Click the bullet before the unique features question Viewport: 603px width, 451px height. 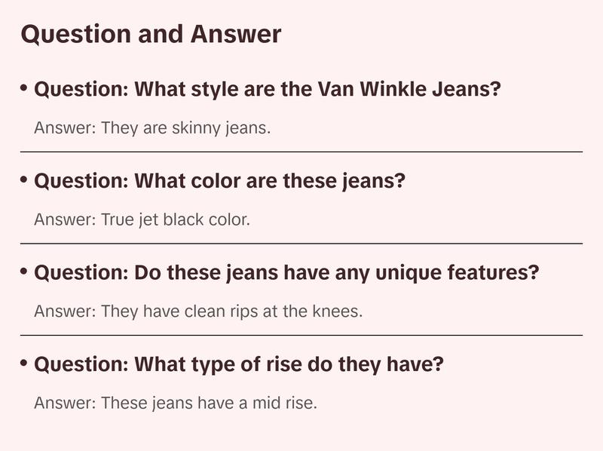25,272
